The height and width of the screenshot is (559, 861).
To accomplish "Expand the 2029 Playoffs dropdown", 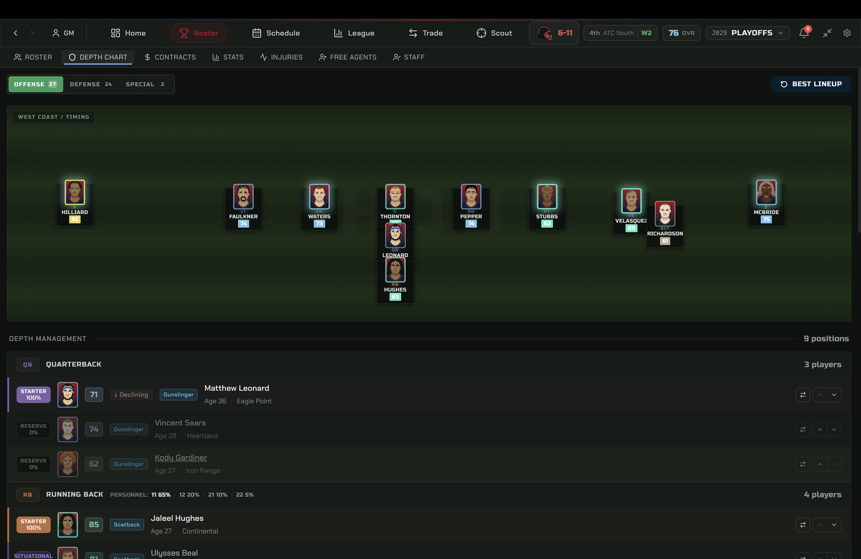I will (x=748, y=33).
